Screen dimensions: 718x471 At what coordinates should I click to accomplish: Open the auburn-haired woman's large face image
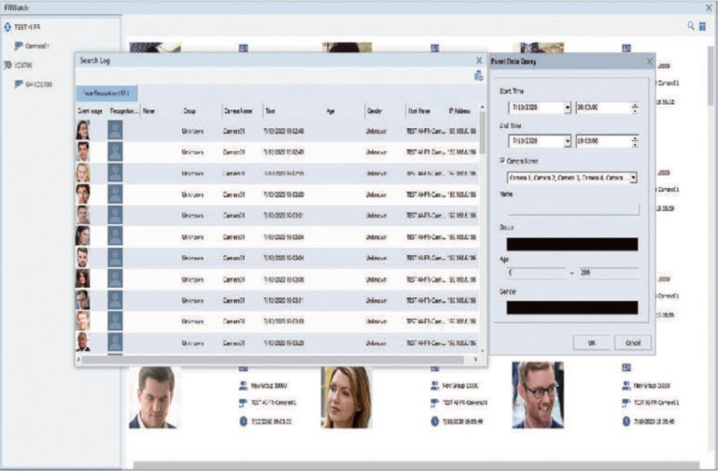pyautogui.click(x=346, y=397)
